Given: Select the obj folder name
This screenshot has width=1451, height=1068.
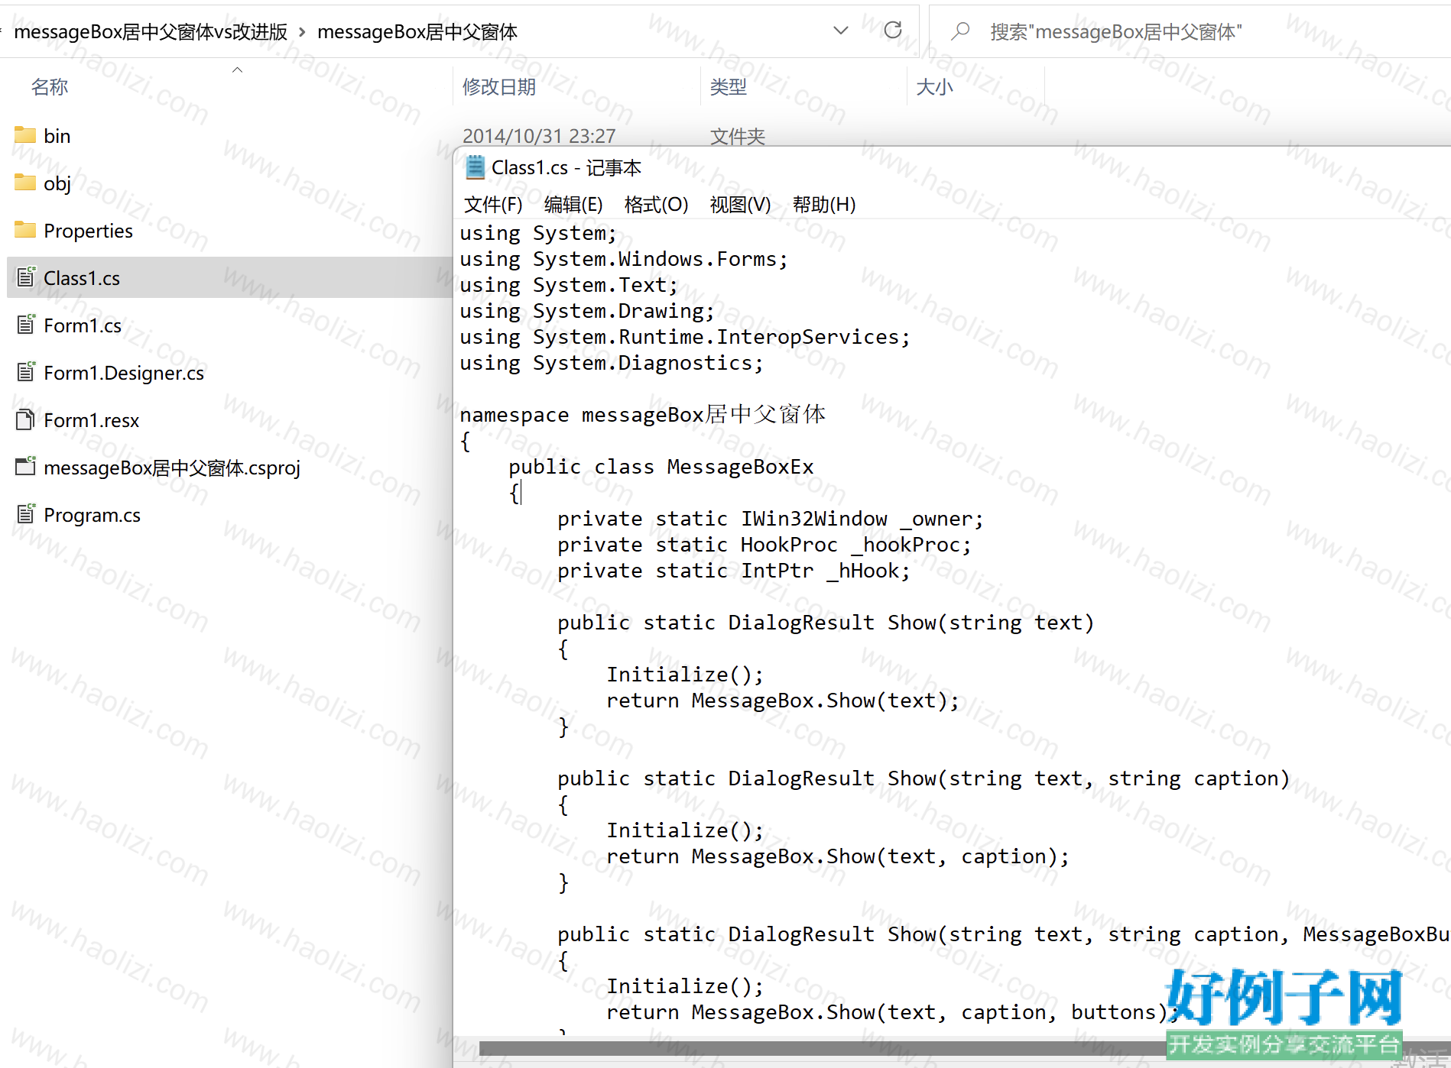Looking at the screenshot, I should 57,184.
